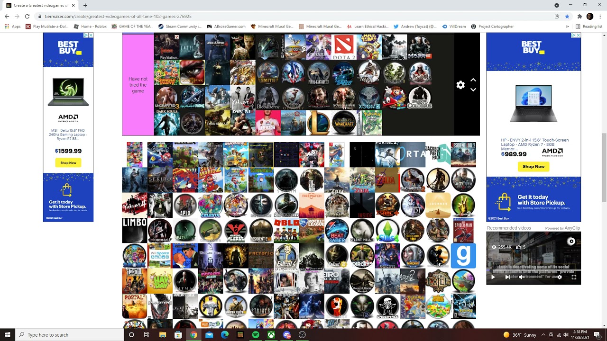Select the Sniper Elite round icon
Screen dimensions: 607x341
(236, 306)
